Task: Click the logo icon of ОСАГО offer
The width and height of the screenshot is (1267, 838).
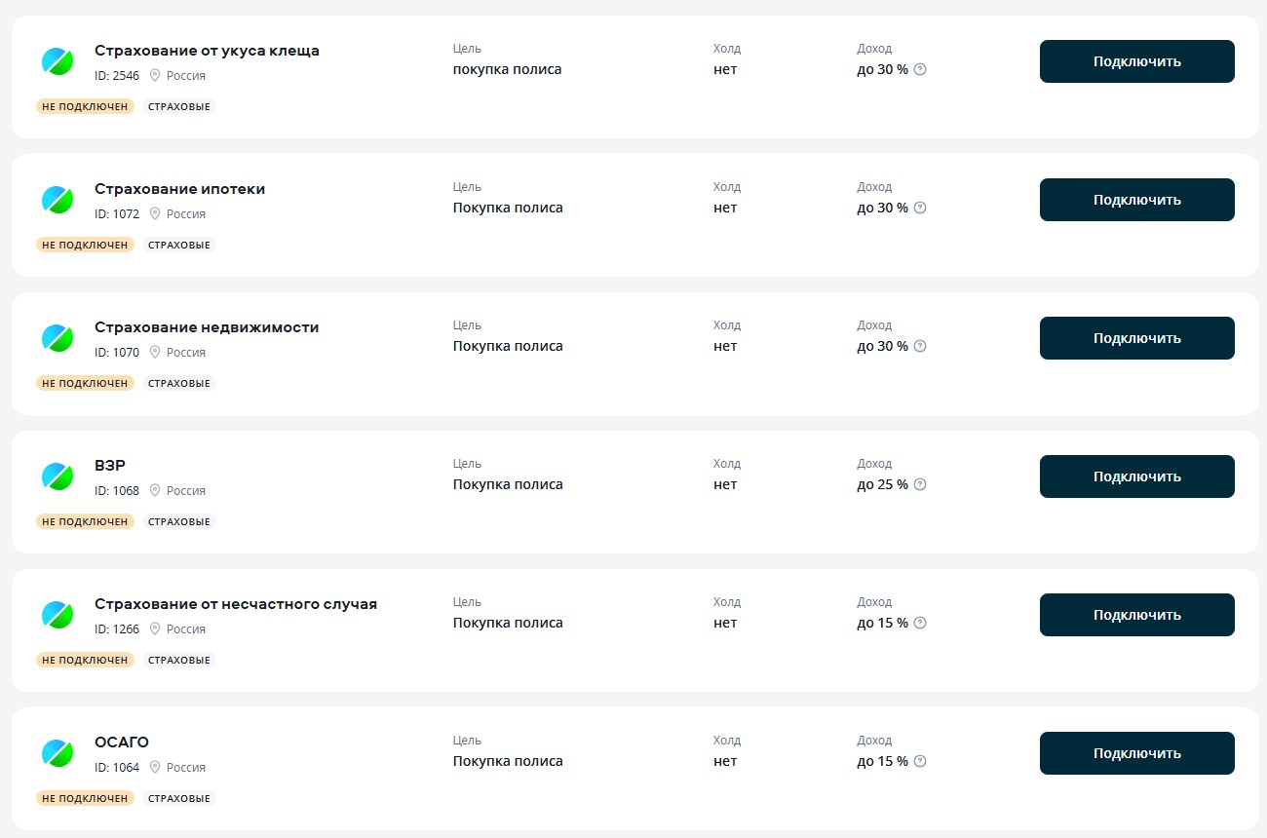Action: tap(58, 753)
